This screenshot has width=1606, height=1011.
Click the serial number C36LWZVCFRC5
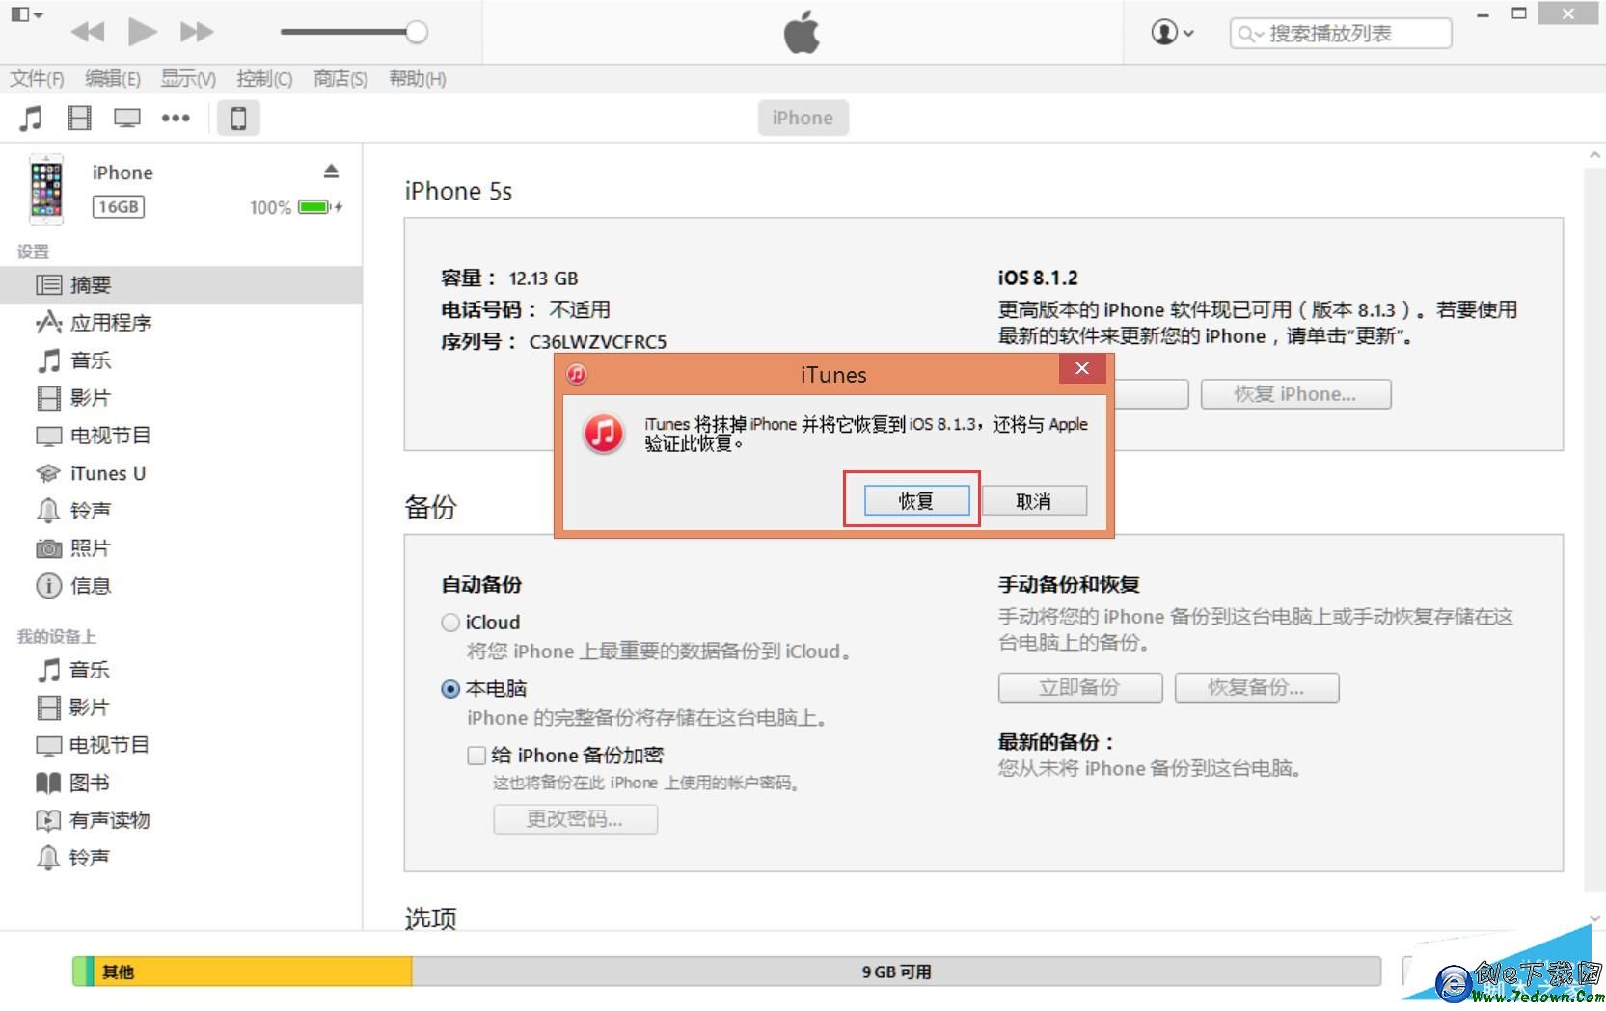(x=598, y=342)
